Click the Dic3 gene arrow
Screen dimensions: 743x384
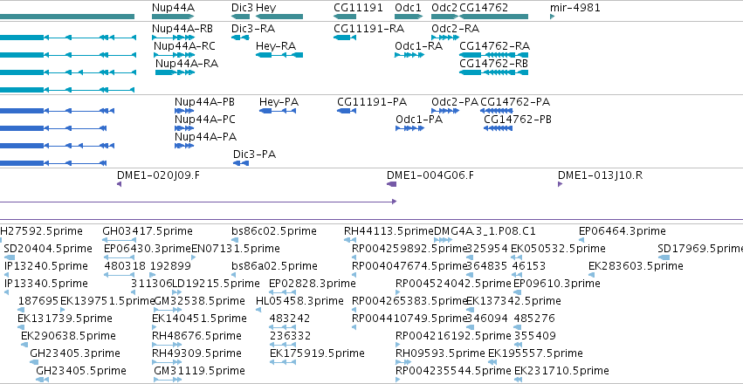tap(240, 17)
